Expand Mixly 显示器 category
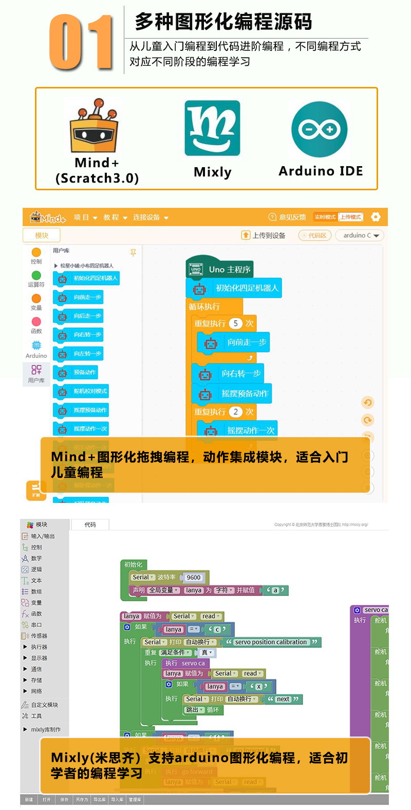Screen dimensions: 411x810 (x=35, y=658)
